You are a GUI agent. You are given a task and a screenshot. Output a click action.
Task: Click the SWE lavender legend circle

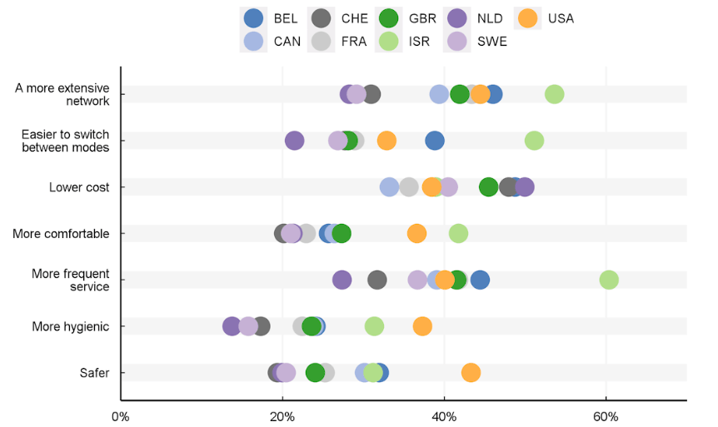click(x=456, y=41)
